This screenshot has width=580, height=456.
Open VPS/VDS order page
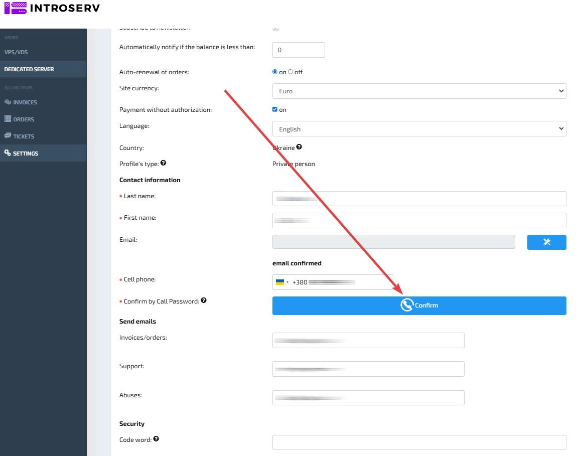[16, 52]
